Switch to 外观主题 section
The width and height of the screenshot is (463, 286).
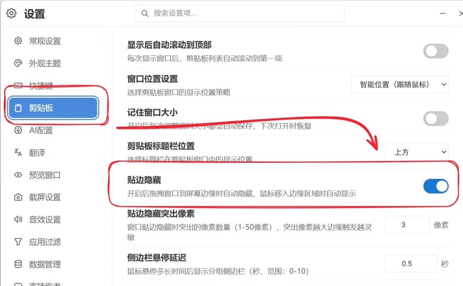click(53, 63)
